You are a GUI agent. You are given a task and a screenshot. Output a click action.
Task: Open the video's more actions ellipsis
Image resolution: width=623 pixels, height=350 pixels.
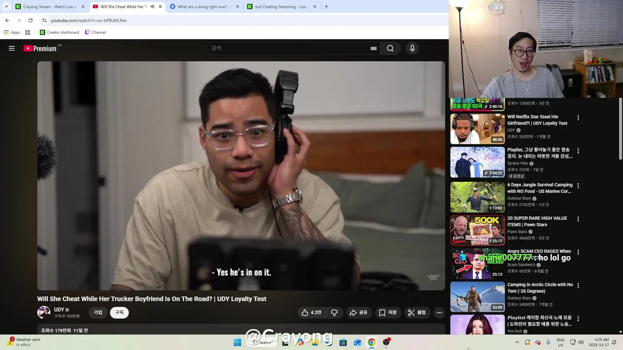[x=439, y=313]
